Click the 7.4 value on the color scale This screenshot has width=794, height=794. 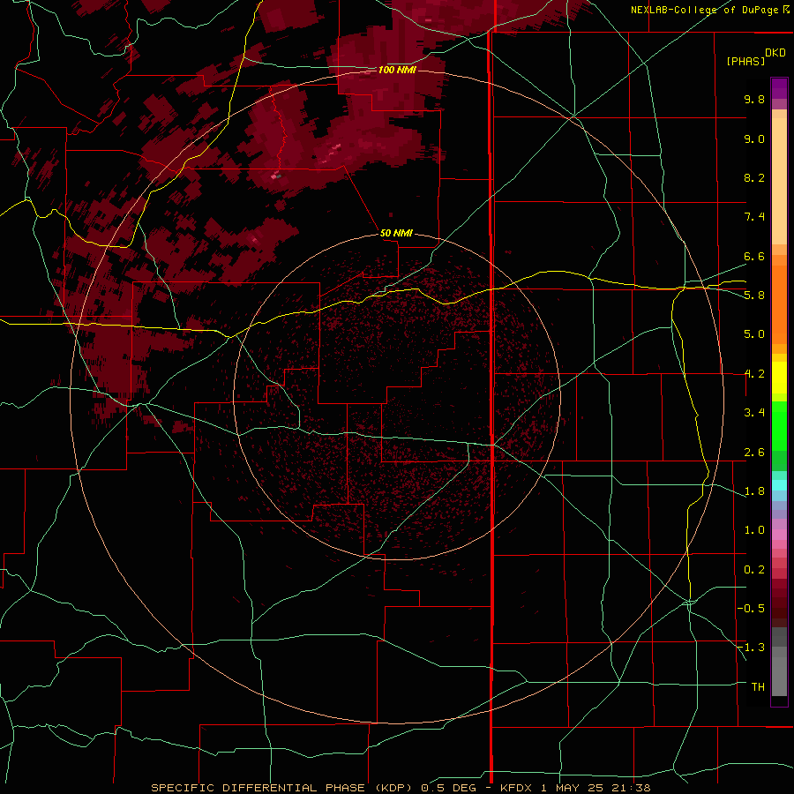pyautogui.click(x=754, y=217)
